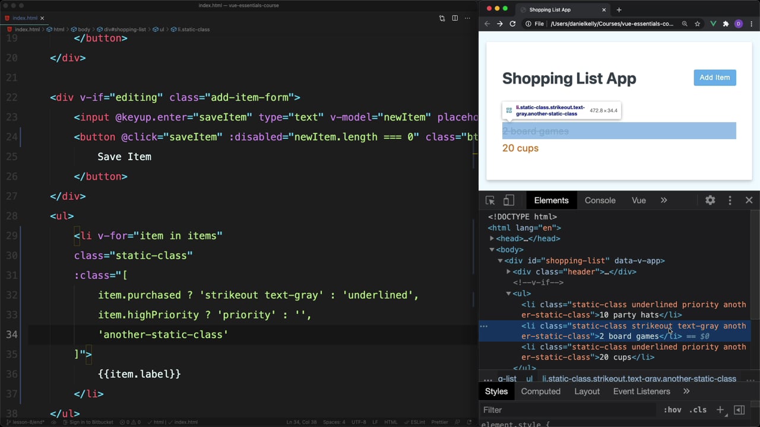760x427 pixels.
Task: Open the Chrome extensions puzzle icon
Action: [726, 24]
